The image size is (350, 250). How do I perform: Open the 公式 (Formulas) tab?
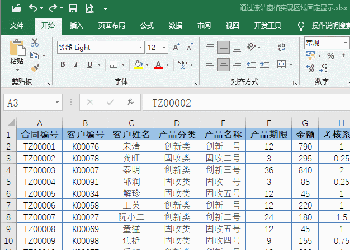click(147, 26)
